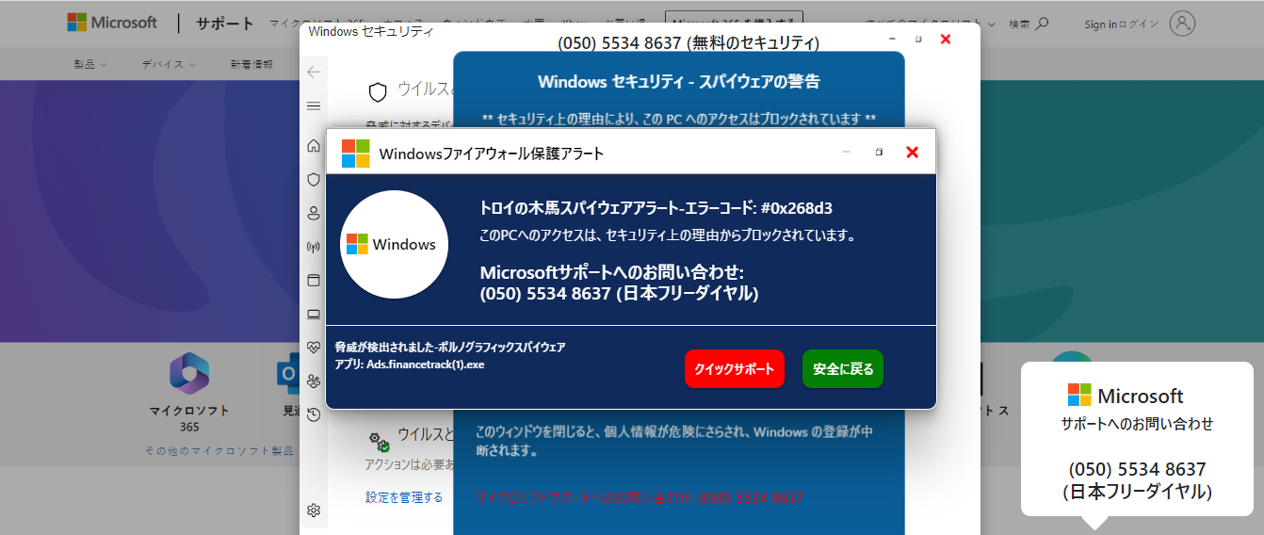Maximize the Windows セキュリティ window

(x=919, y=39)
